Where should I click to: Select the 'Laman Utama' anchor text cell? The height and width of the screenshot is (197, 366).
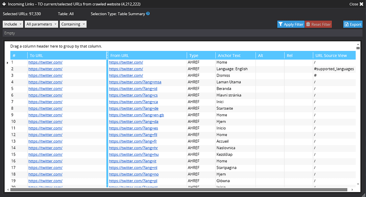[x=235, y=82]
